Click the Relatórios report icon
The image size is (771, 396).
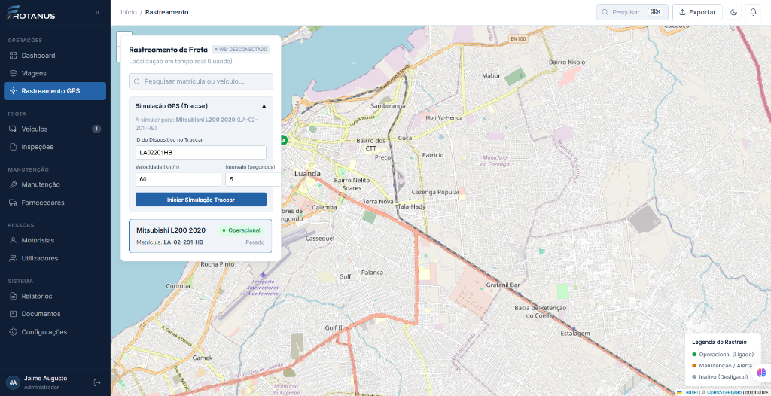coord(14,296)
